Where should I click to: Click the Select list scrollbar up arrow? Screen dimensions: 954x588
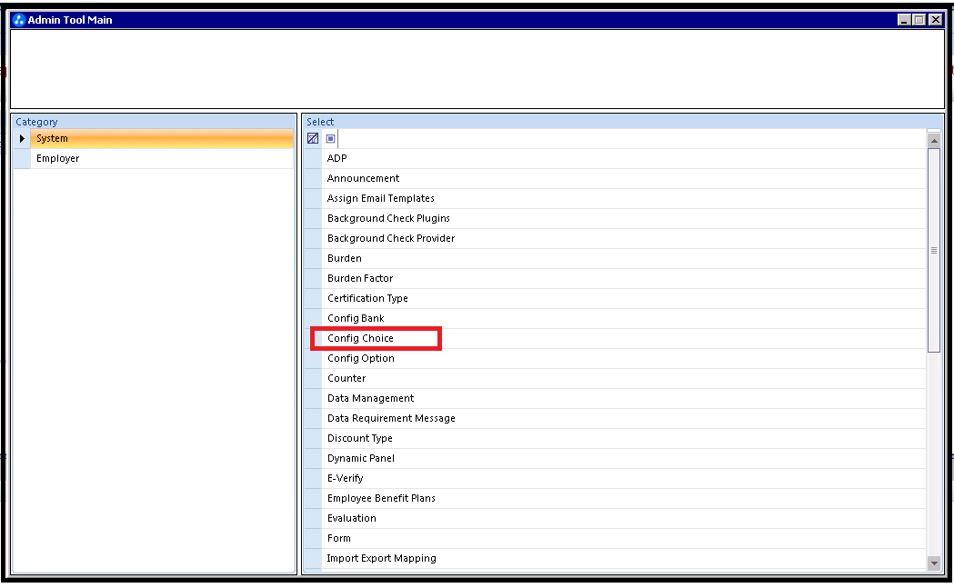click(x=934, y=141)
